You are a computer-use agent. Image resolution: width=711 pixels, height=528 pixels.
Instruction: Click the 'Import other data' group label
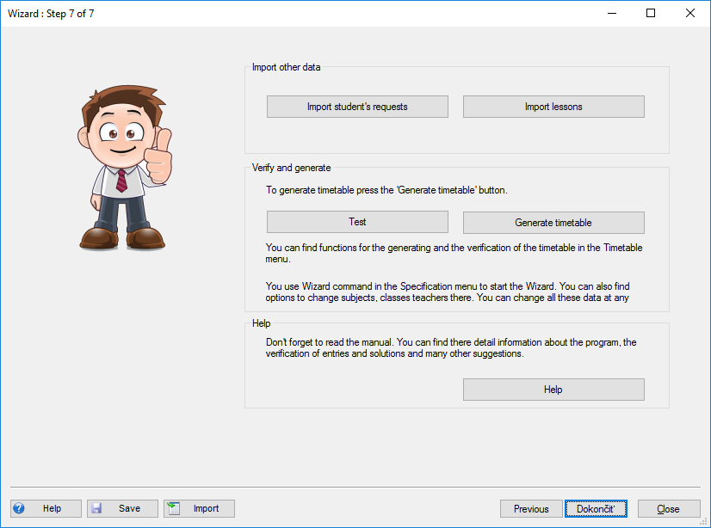click(x=287, y=67)
